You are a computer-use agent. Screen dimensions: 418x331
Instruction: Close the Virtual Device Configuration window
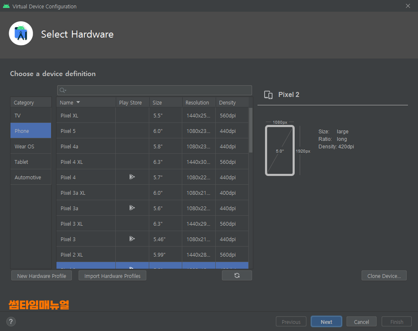(408, 6)
